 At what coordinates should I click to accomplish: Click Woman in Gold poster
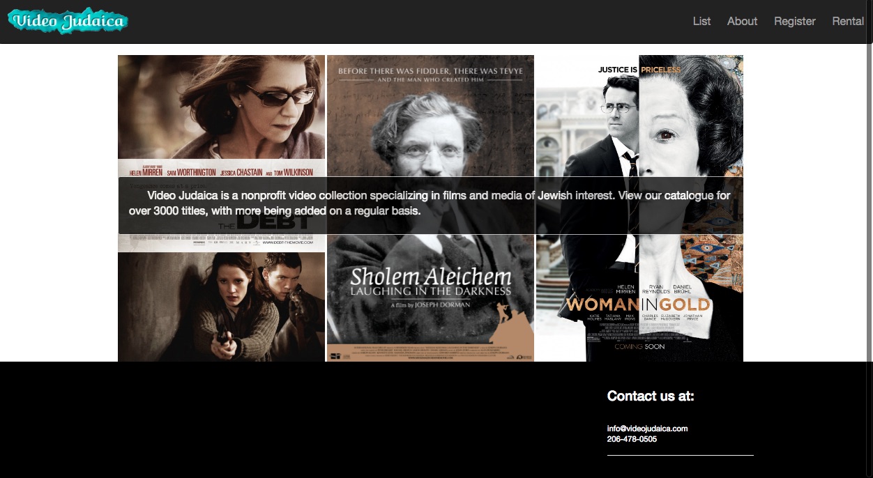pos(639,208)
